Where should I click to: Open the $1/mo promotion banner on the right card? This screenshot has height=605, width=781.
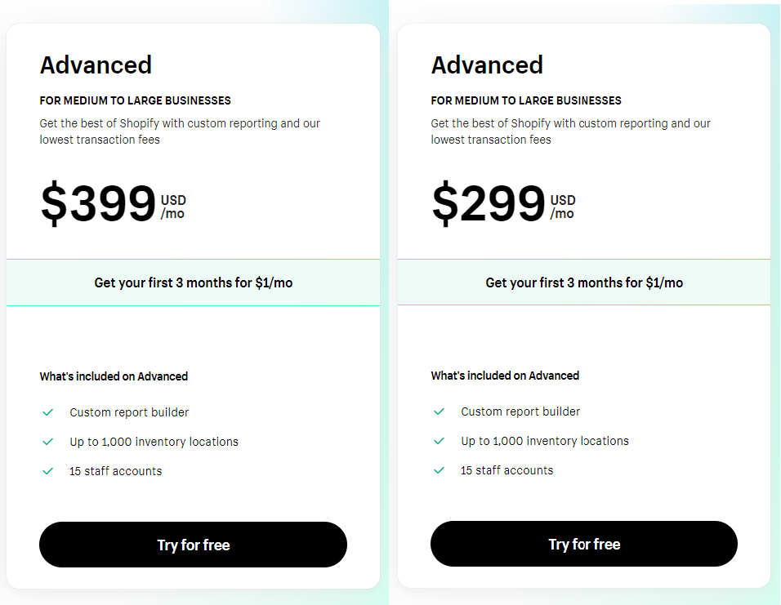pos(584,282)
